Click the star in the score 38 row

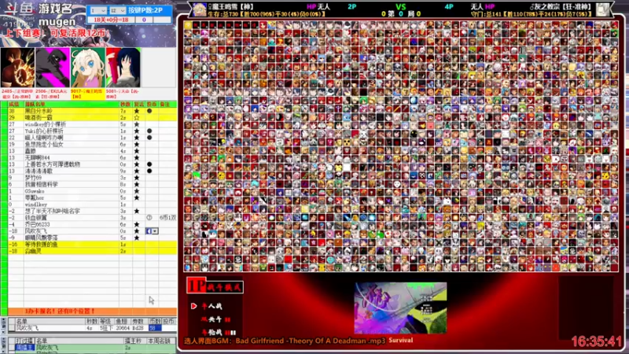tap(137, 111)
